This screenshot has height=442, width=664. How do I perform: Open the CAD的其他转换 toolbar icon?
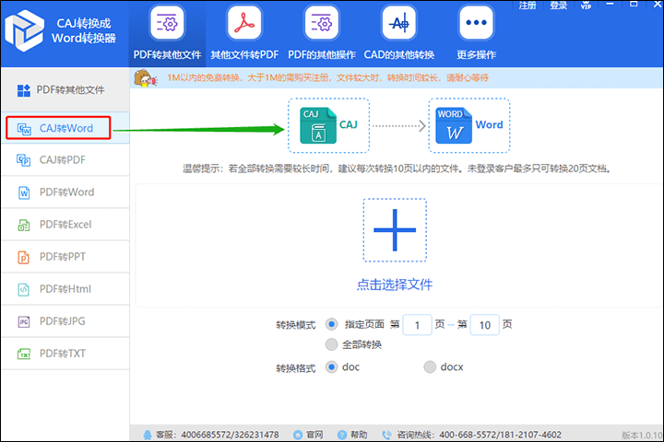pyautogui.click(x=399, y=23)
